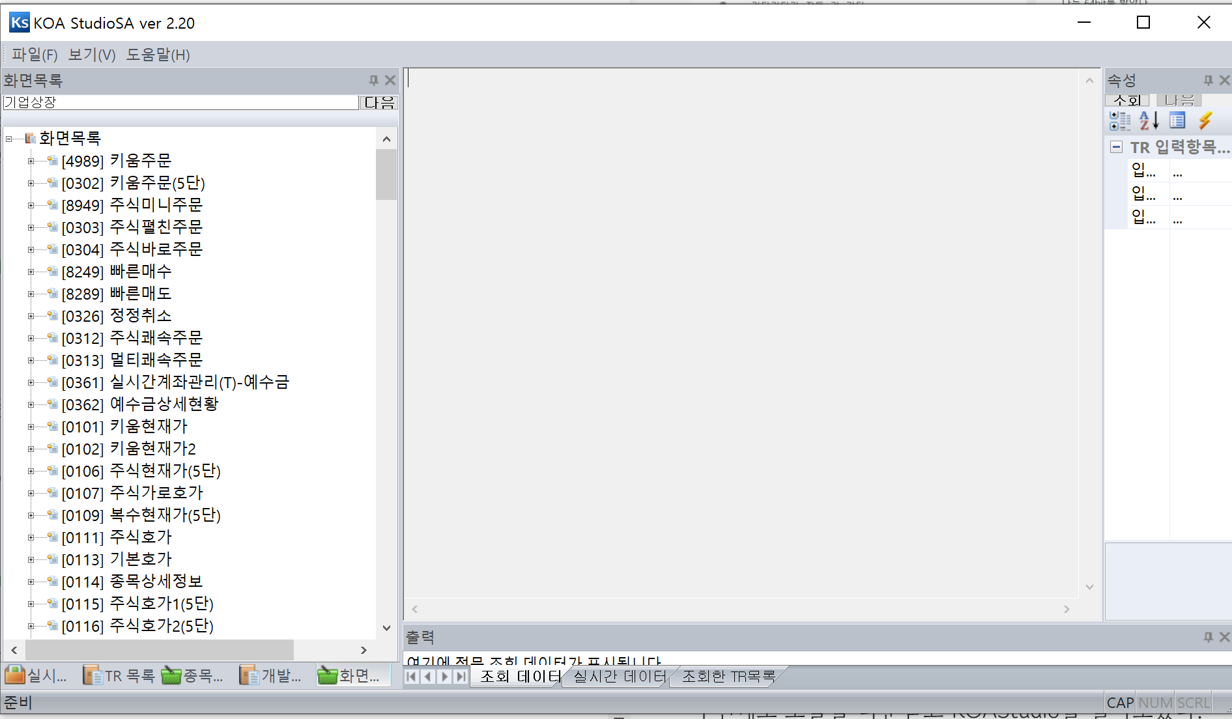The height and width of the screenshot is (719, 1232).
Task: Click the alphabetical sort icon in properties
Action: click(1149, 120)
